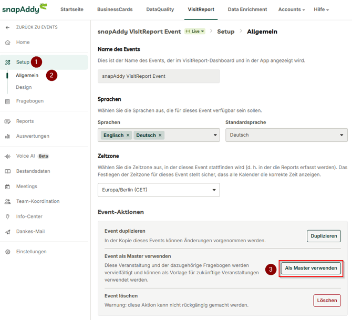Image resolution: width=352 pixels, height=320 pixels.
Task: Click the Auswertungen bar chart icon
Action: tap(7, 136)
